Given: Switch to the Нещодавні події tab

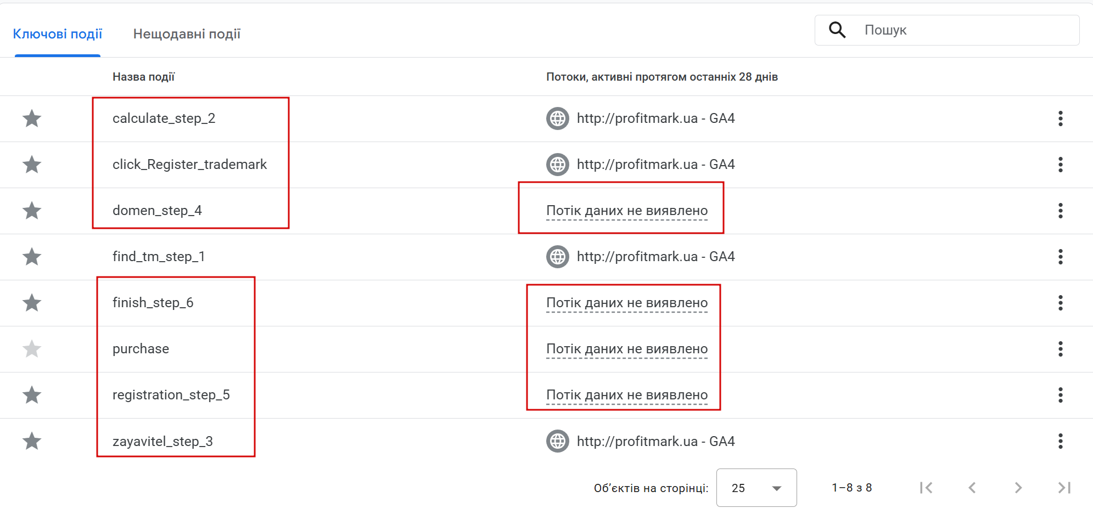Looking at the screenshot, I should click(187, 34).
